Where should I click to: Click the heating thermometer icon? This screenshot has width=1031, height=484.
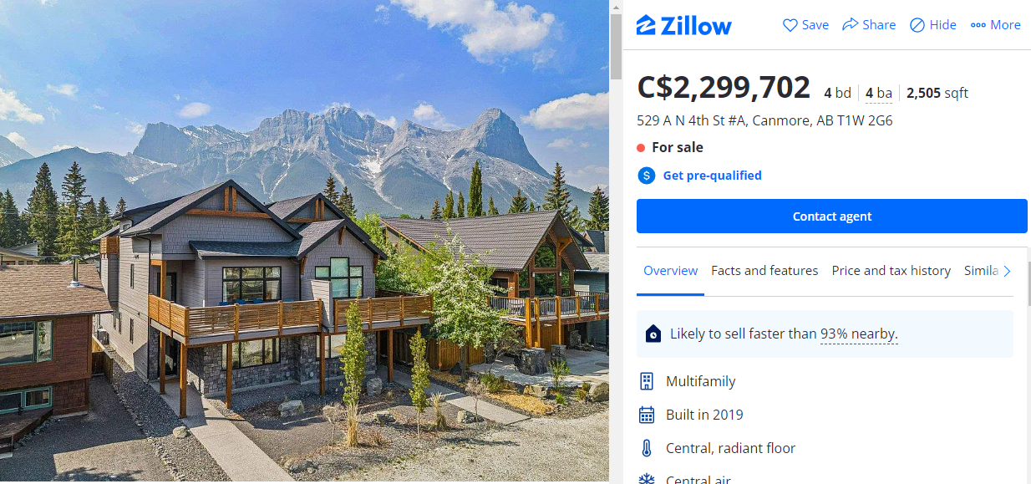(x=647, y=448)
